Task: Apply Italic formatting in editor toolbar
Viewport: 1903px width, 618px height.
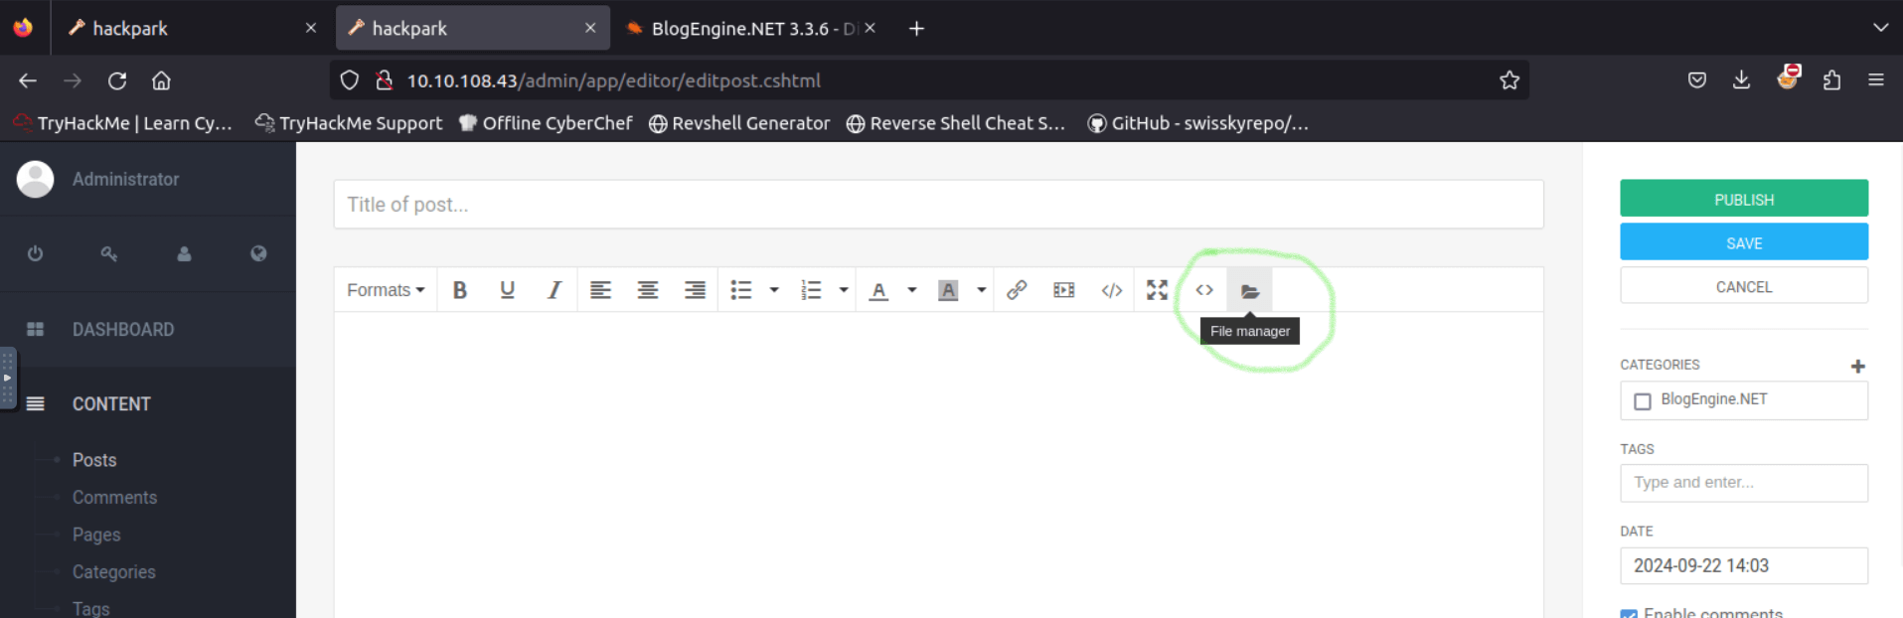Action: click(x=554, y=290)
